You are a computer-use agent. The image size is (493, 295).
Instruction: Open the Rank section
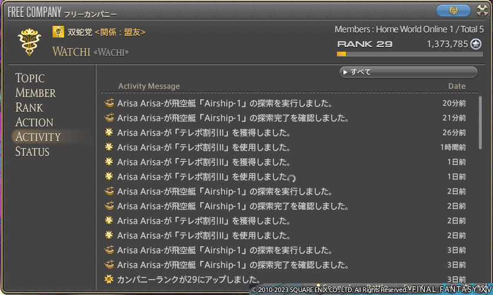pyautogui.click(x=29, y=108)
